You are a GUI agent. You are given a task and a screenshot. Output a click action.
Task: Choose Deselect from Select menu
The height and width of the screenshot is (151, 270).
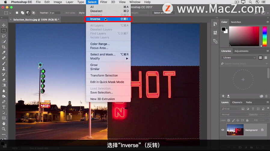tap(108, 11)
